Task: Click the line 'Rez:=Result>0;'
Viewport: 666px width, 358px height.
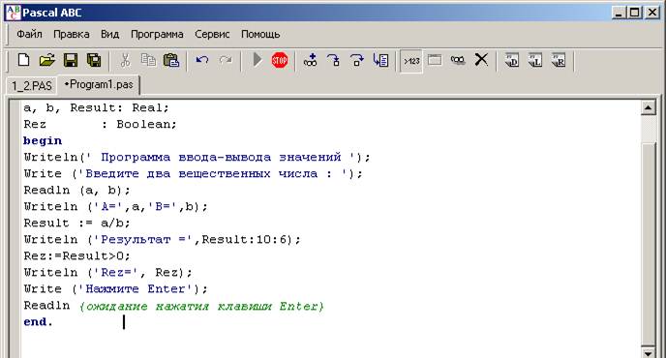Action: click(x=76, y=256)
